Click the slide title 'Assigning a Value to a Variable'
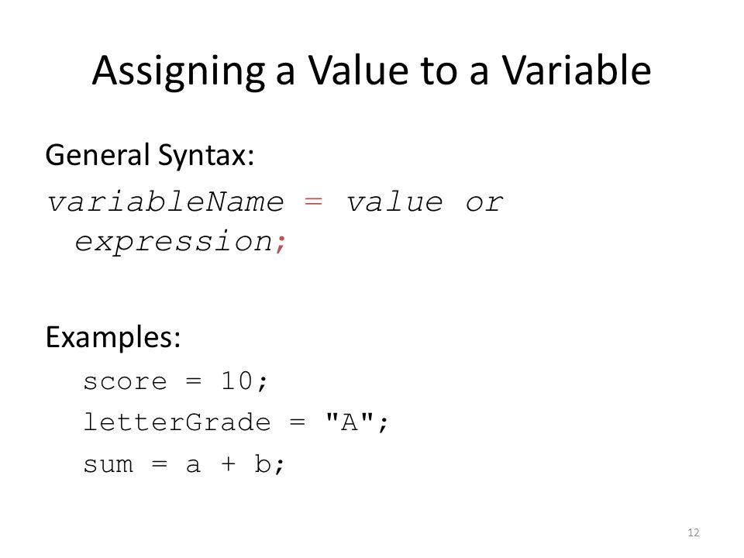744x558 pixels. [371, 71]
